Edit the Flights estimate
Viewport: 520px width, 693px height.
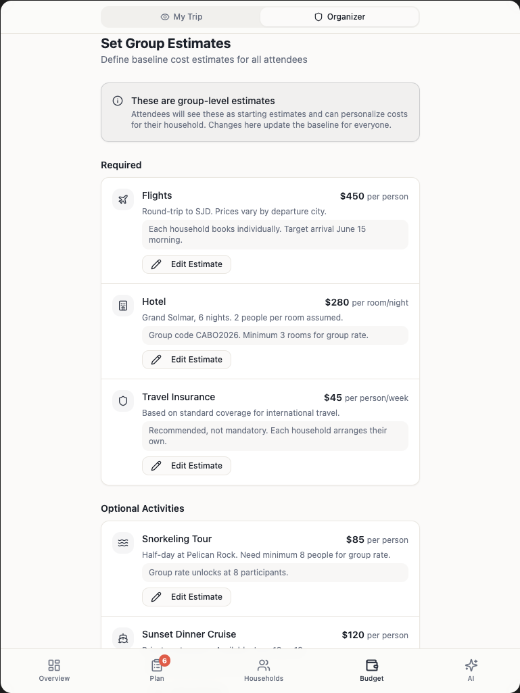[x=187, y=264]
